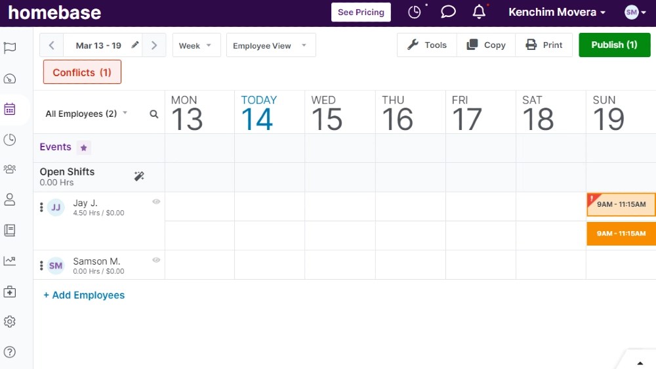Open the reports chart icon in sidebar
Image resolution: width=656 pixels, height=369 pixels.
[10, 261]
